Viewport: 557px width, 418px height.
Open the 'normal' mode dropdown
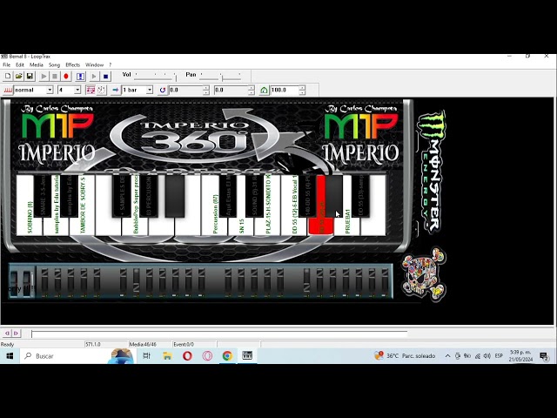pos(50,90)
